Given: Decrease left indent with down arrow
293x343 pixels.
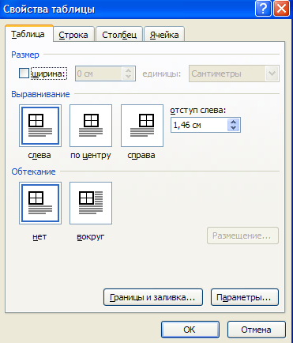Looking at the screenshot, I should 233,128.
